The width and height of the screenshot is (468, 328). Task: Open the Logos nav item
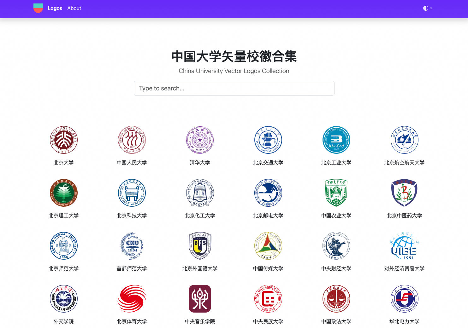pos(55,8)
